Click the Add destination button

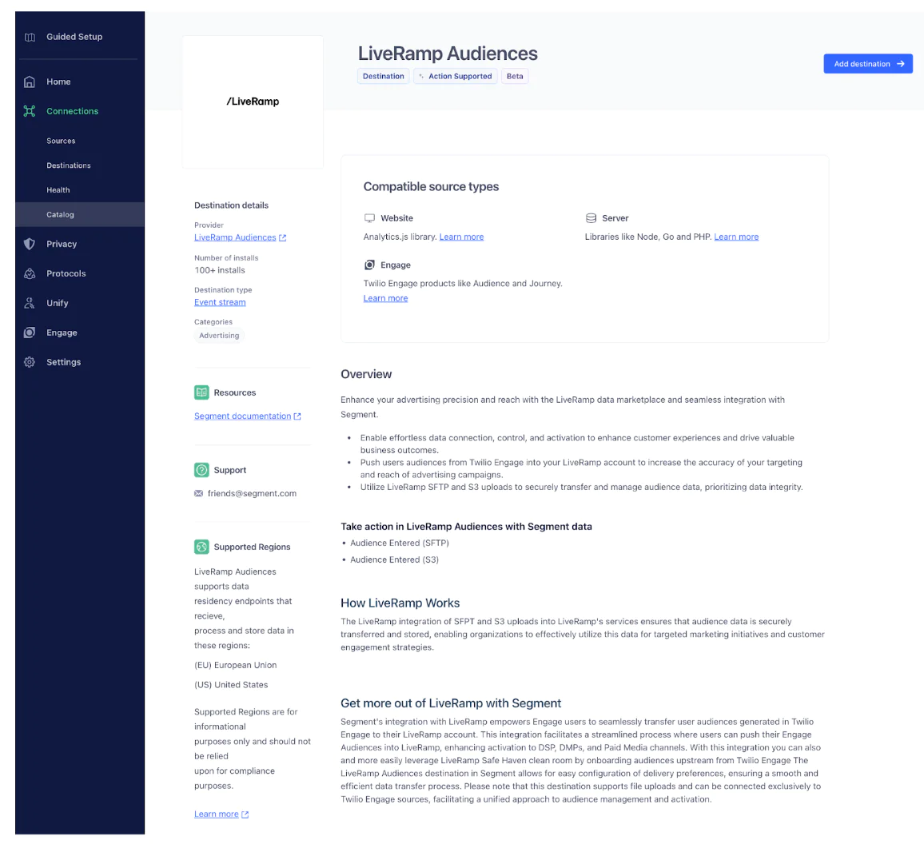click(868, 63)
